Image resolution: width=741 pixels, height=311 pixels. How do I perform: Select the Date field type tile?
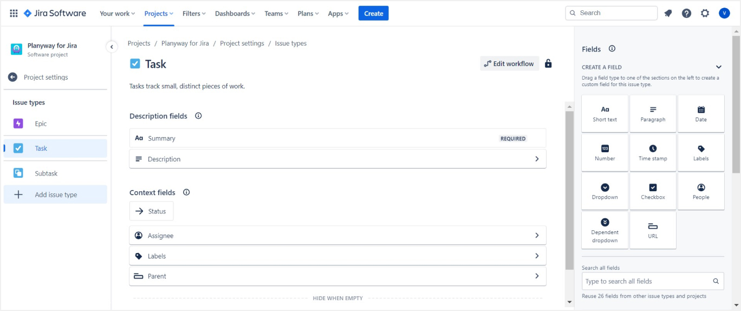pyautogui.click(x=701, y=114)
